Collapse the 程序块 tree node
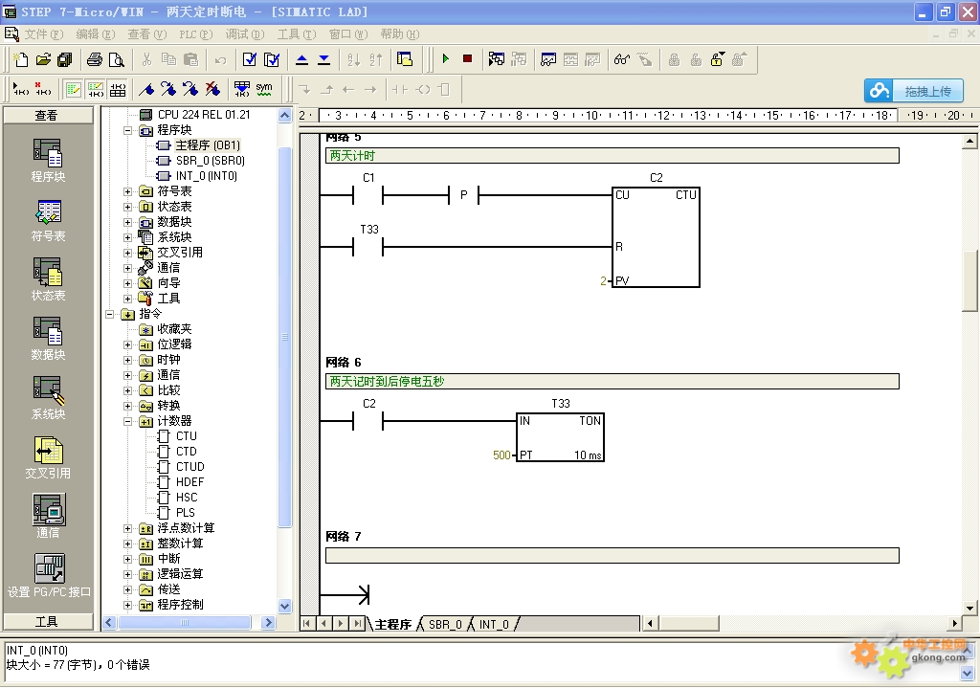This screenshot has height=688, width=980. coord(128,130)
